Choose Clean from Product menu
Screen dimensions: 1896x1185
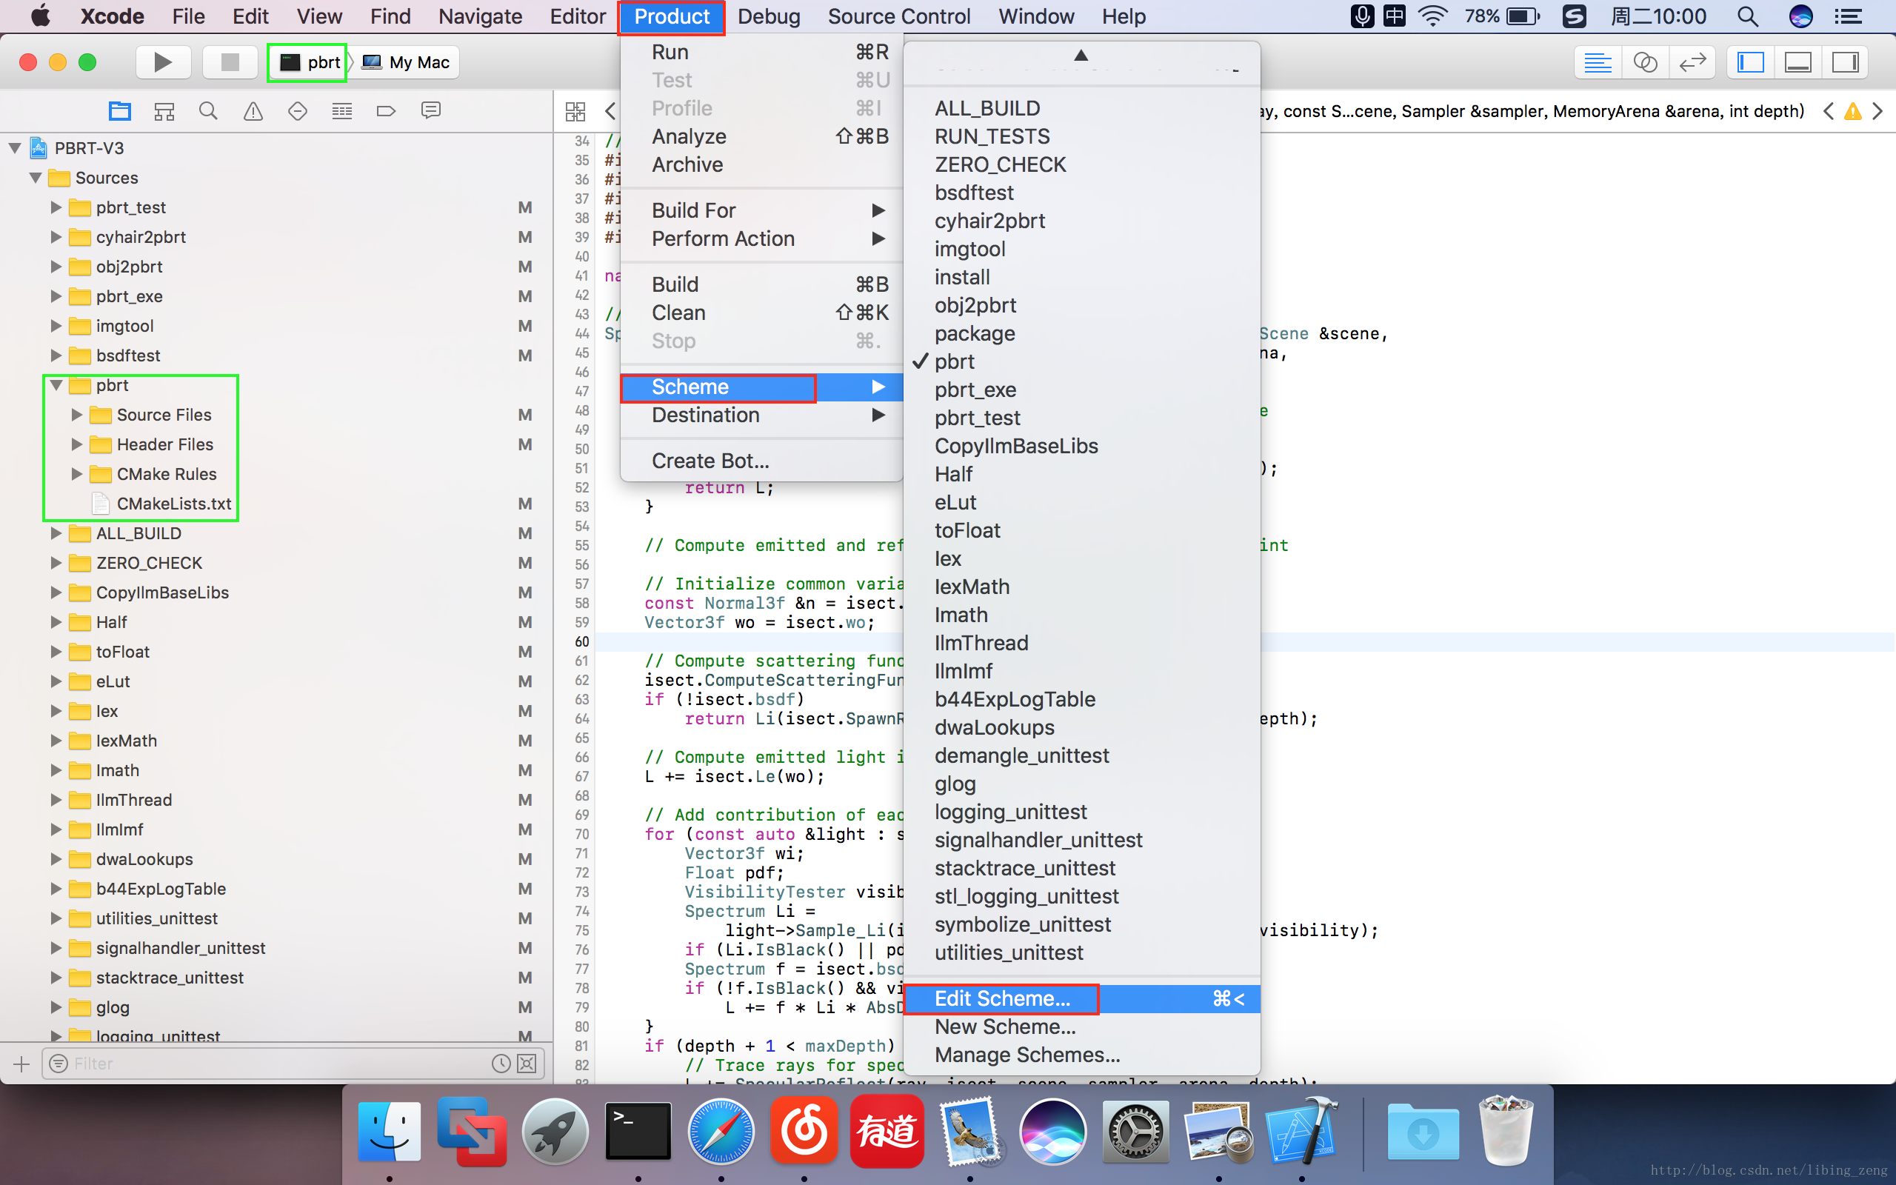pos(761,313)
